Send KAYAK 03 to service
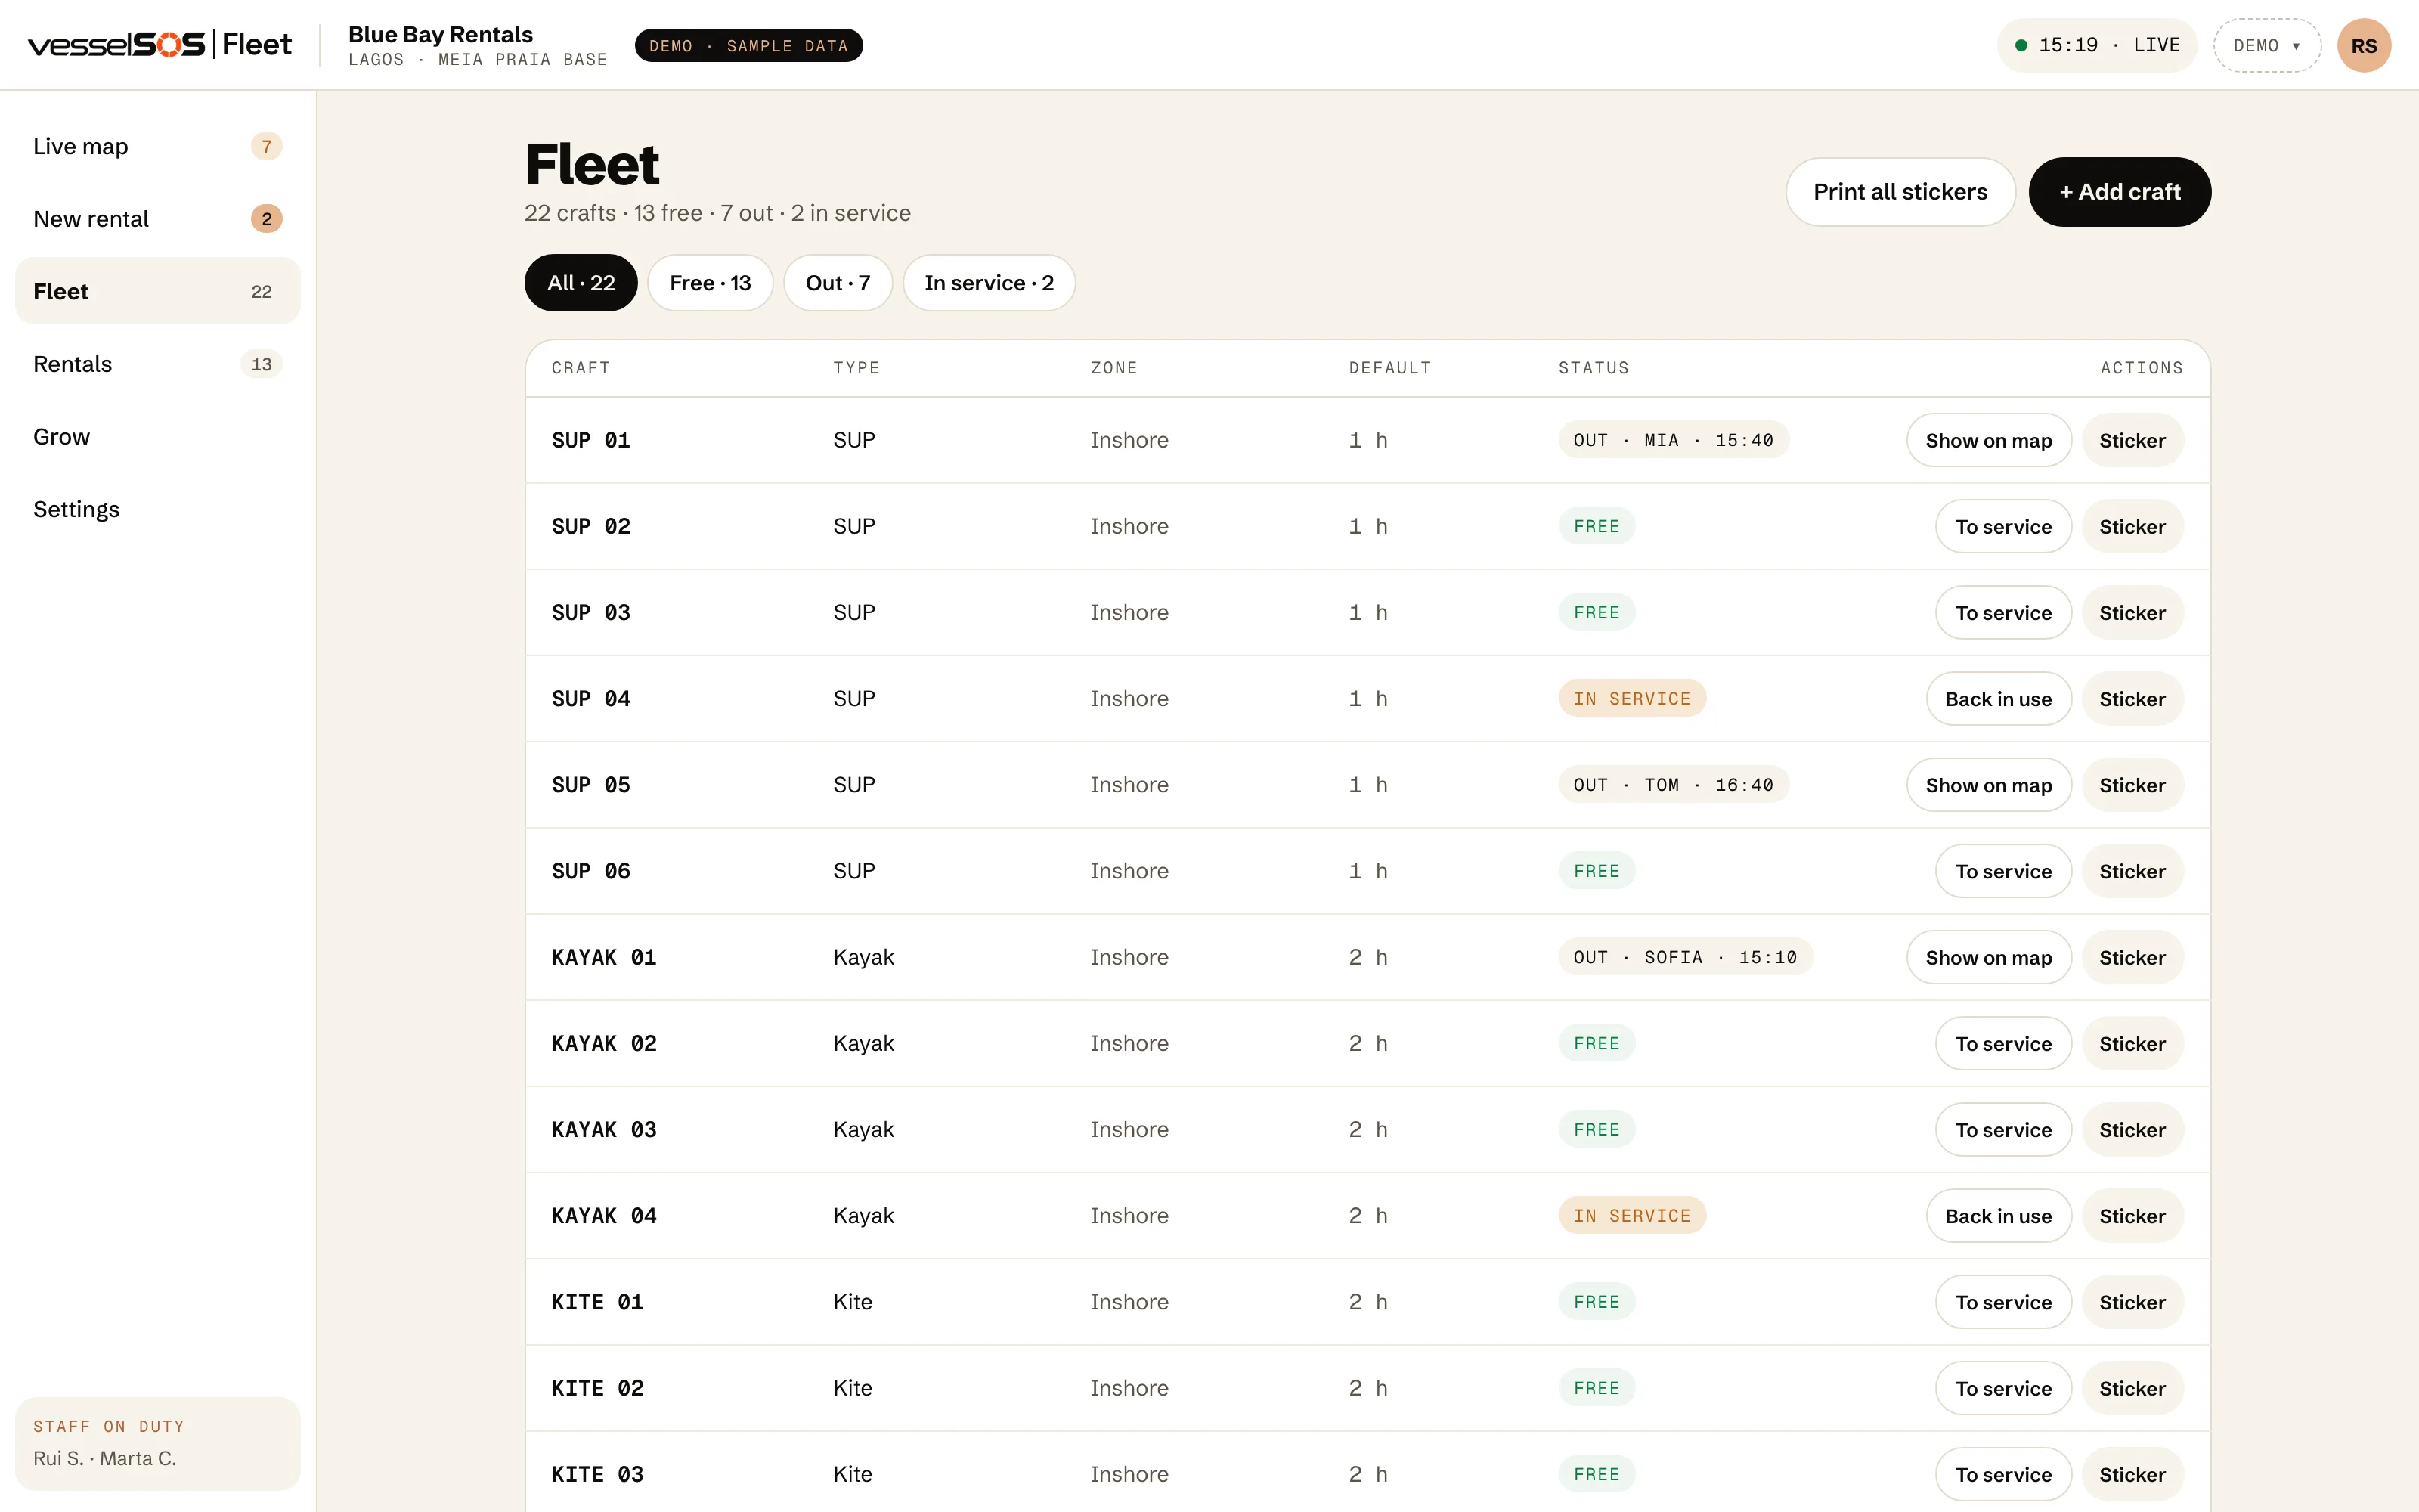Viewport: 2419px width, 1512px height. 2003,1130
